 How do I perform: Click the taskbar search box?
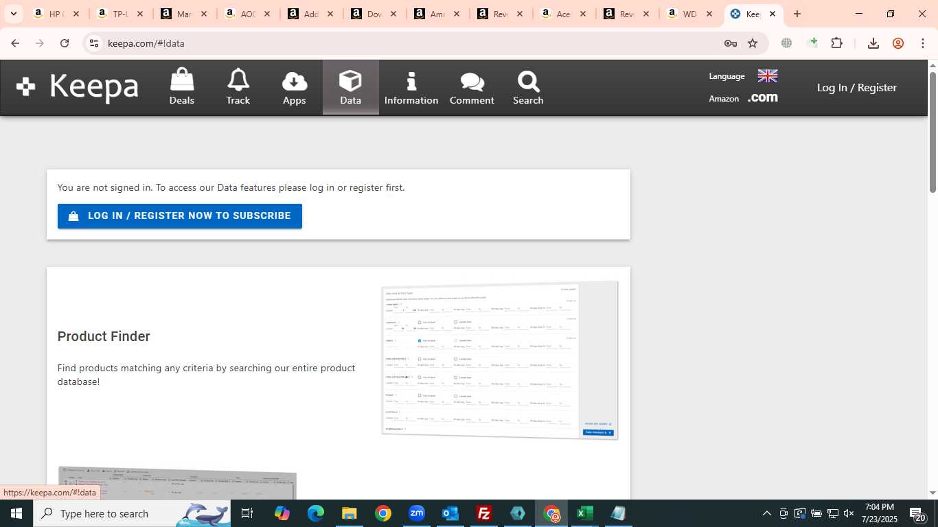132,513
